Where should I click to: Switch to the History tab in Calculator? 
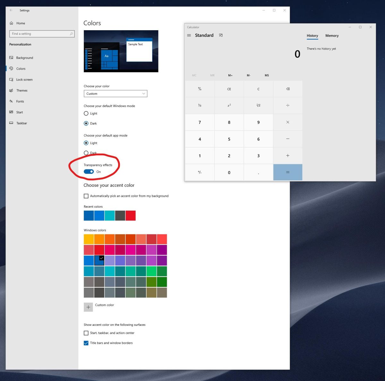[x=312, y=36]
